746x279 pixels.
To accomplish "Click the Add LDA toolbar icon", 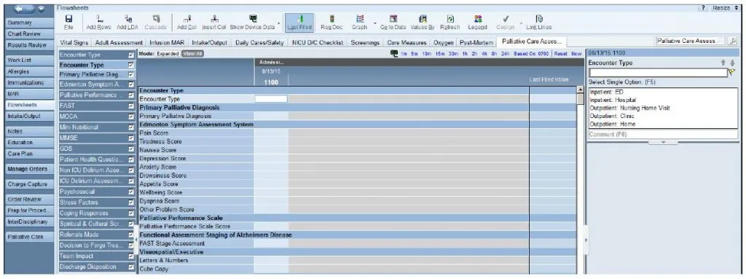I will tap(128, 19).
